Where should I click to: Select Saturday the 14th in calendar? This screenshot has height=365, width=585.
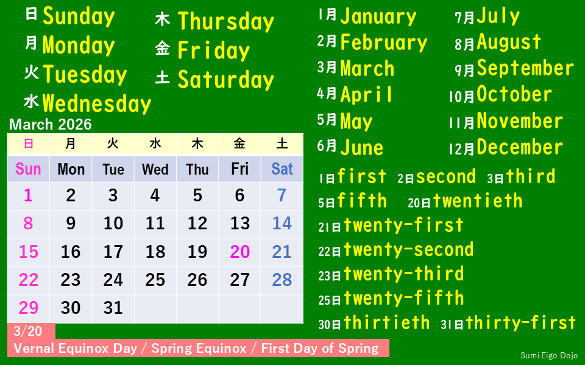tap(282, 223)
